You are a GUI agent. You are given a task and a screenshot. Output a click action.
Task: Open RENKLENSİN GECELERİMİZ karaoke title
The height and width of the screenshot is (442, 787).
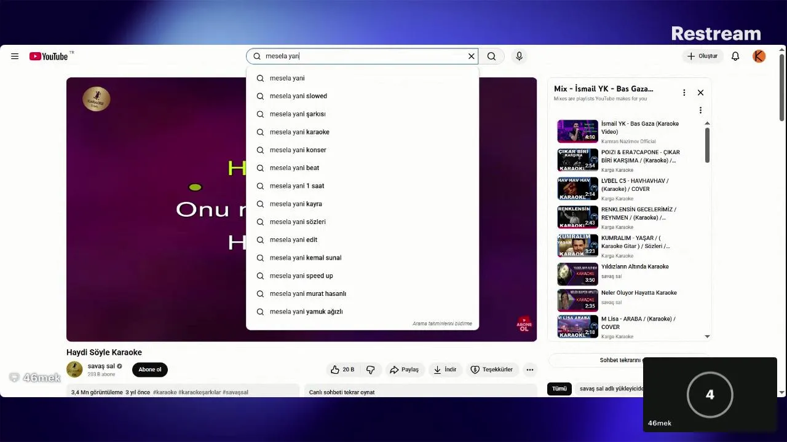(639, 214)
